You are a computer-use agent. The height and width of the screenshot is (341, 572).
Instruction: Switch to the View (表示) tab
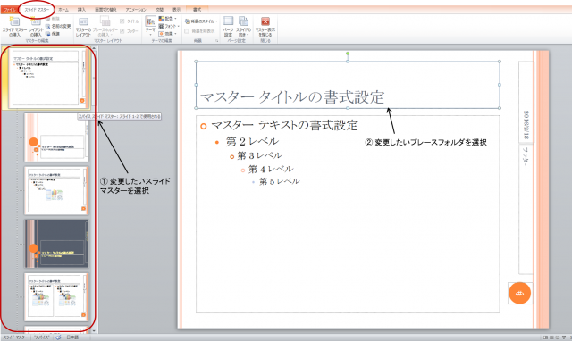(x=177, y=10)
